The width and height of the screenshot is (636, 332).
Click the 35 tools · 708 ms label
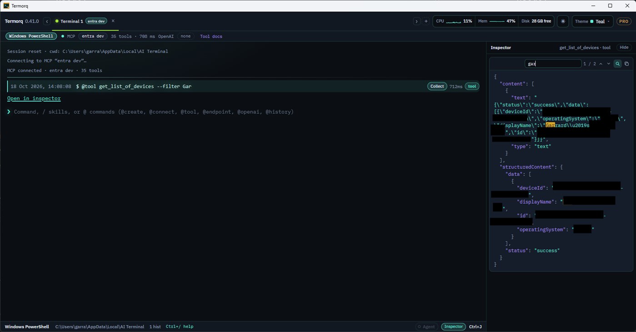pos(133,36)
